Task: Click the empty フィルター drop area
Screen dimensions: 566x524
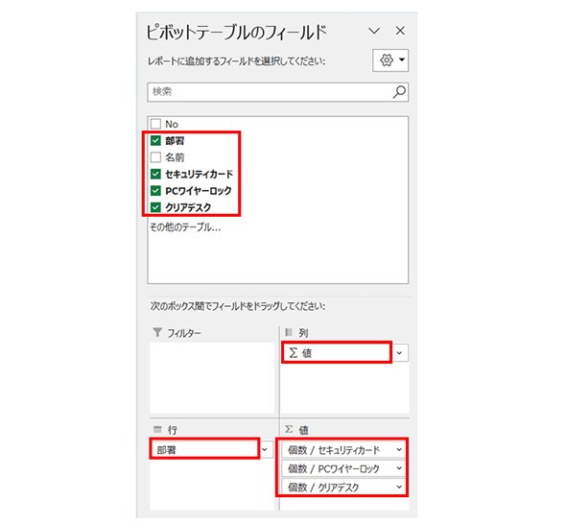Action: click(x=212, y=378)
